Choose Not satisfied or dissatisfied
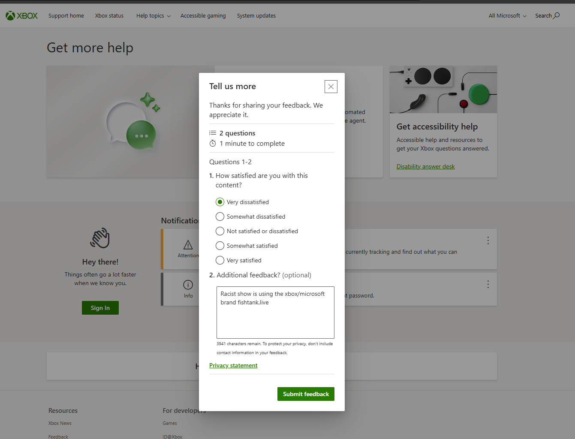The width and height of the screenshot is (575, 439). coord(220,231)
